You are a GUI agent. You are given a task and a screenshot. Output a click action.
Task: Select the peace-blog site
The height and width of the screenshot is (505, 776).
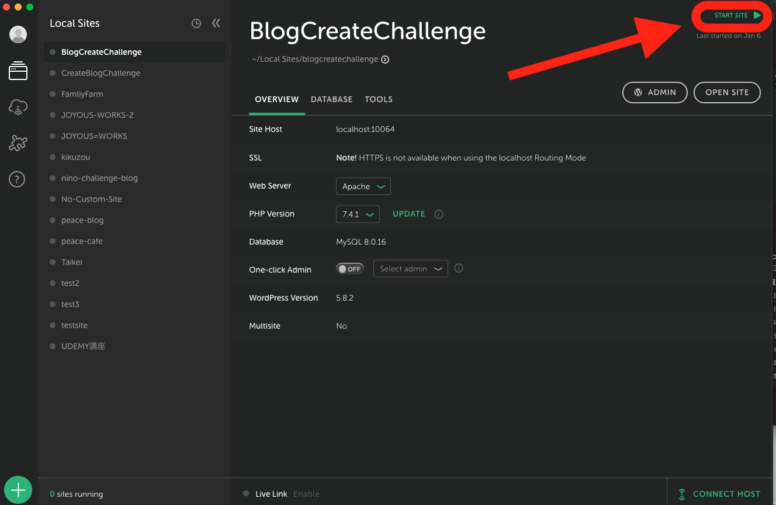(x=134, y=220)
